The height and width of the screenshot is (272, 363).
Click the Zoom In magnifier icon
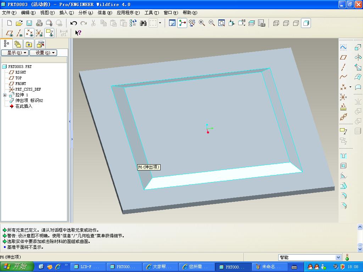202,23
